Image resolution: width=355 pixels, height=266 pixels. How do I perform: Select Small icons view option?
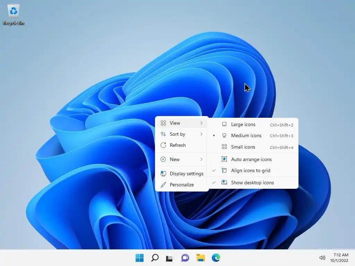(252, 147)
